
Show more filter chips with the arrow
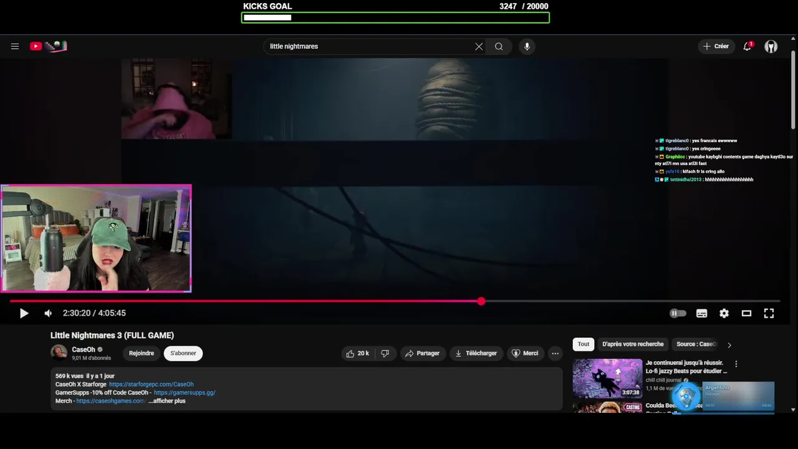tap(729, 345)
